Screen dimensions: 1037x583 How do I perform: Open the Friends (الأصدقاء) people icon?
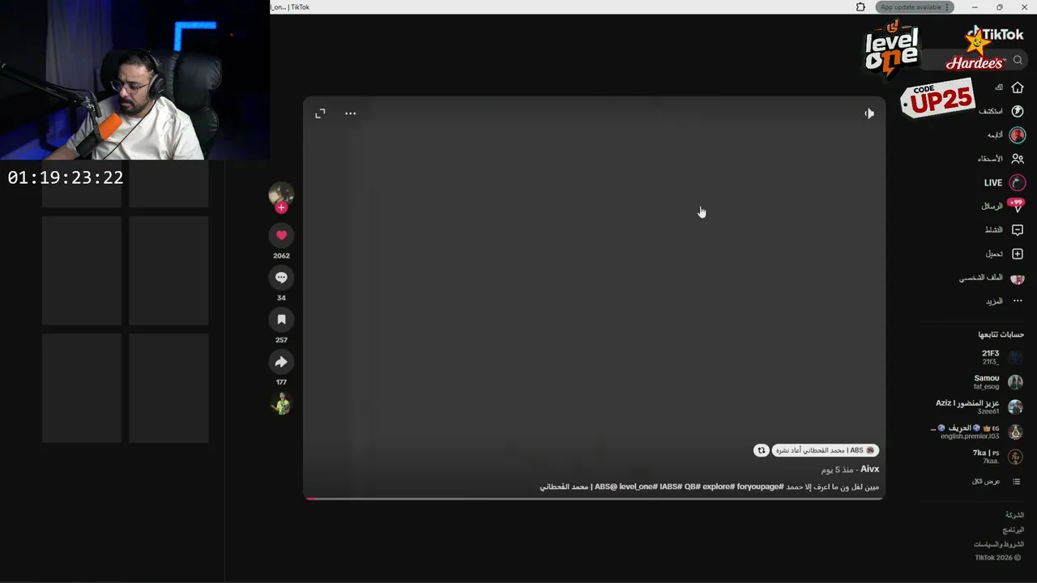(1018, 159)
